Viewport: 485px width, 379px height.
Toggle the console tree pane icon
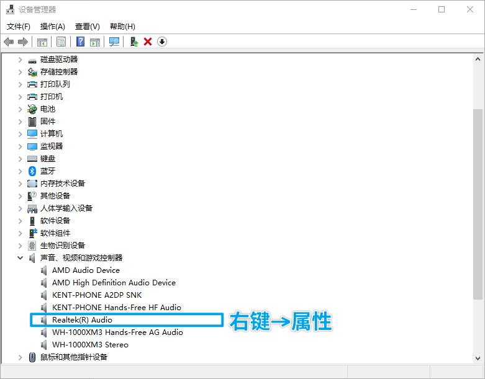coord(42,42)
